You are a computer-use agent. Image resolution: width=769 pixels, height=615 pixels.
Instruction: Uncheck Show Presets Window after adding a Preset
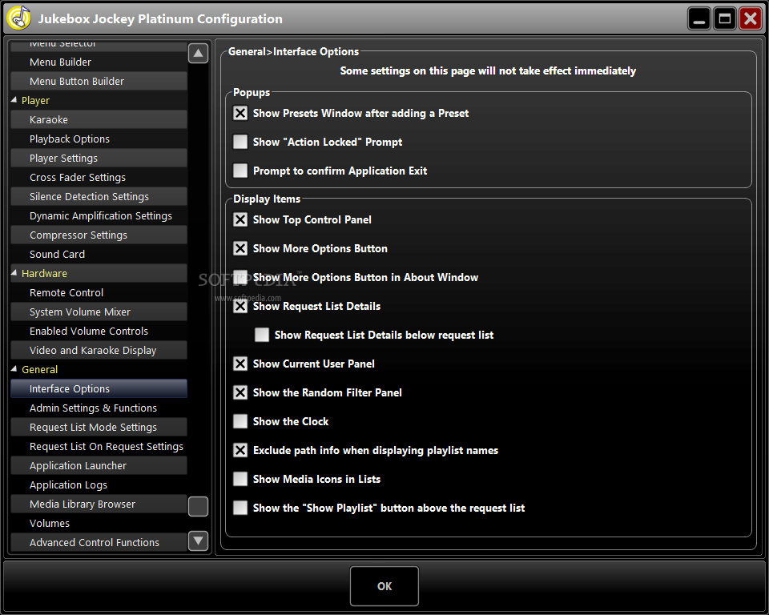tap(240, 113)
